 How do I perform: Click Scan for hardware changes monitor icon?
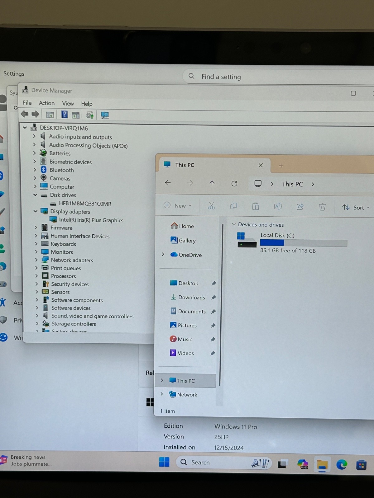105,115
